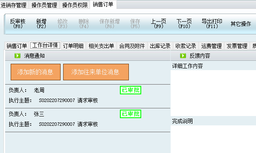The width and height of the screenshot is (256, 153).
Task: Switch to the 操作员管理 top tab
Action: [44, 5]
